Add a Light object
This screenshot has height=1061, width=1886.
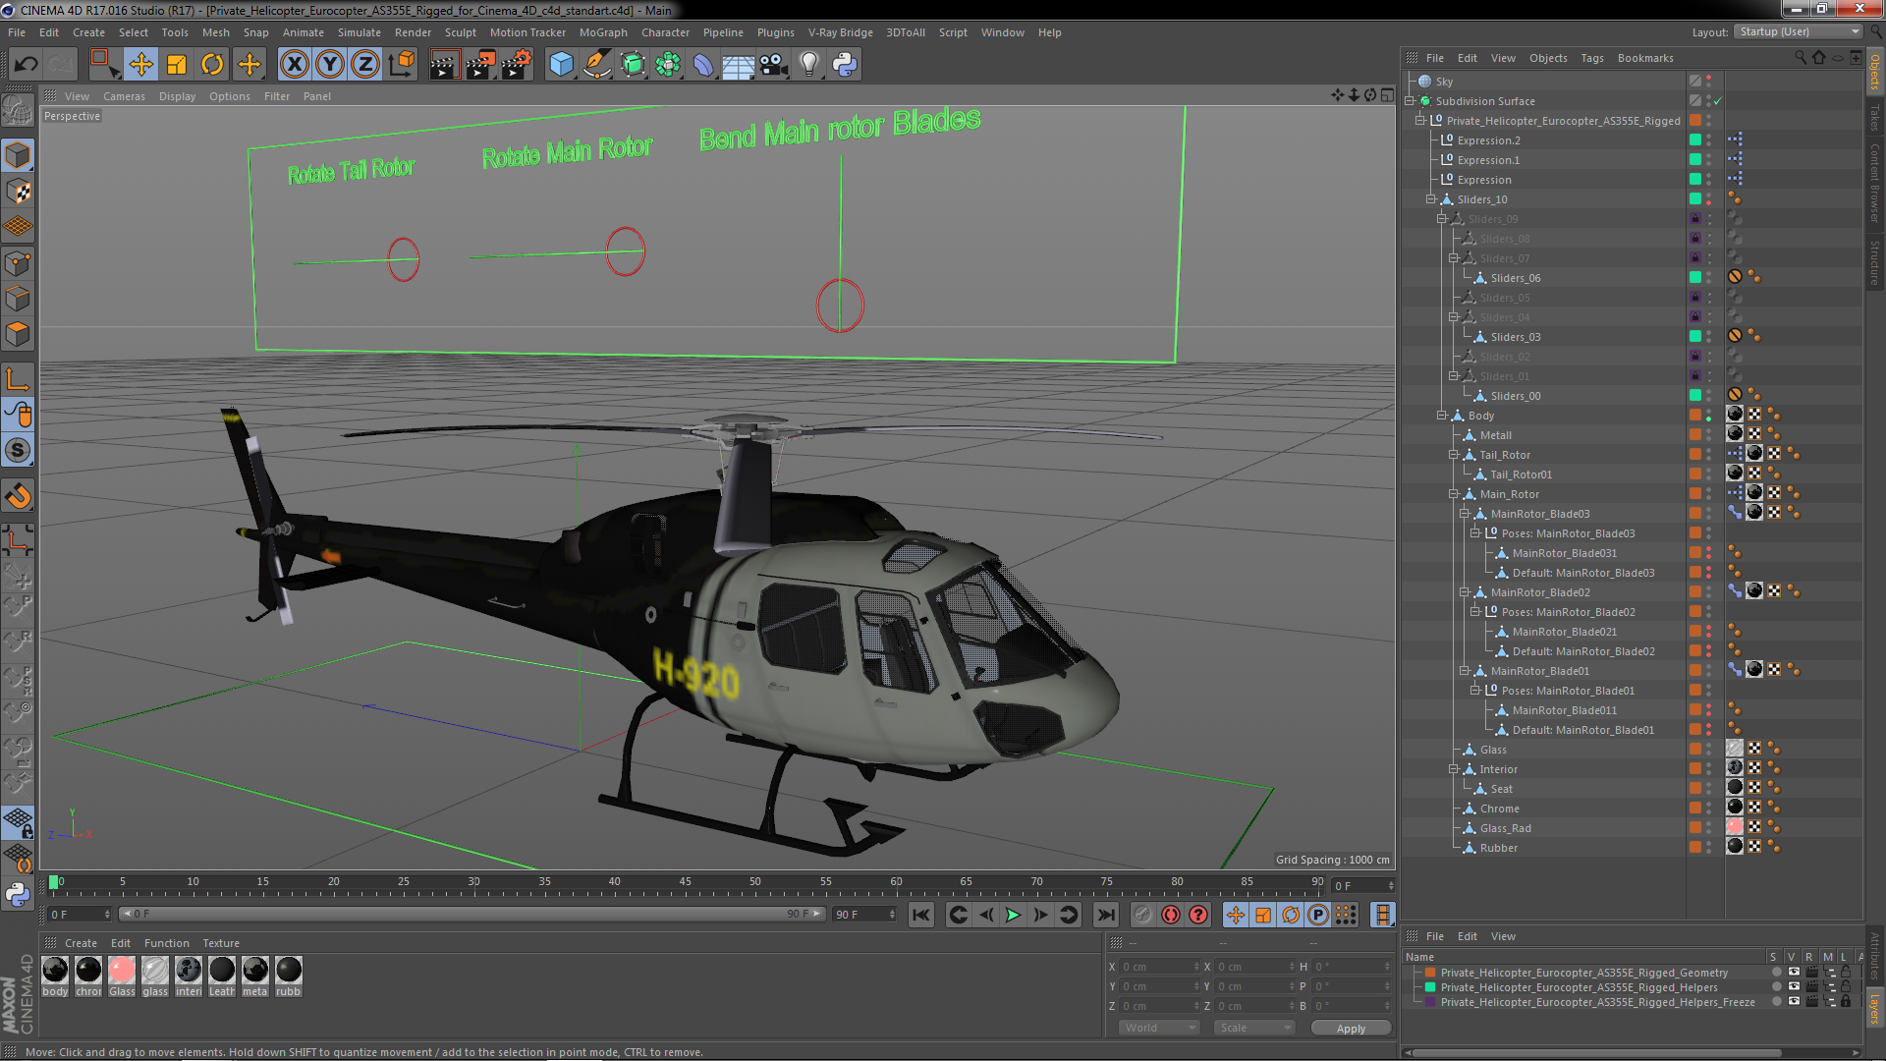(x=809, y=65)
